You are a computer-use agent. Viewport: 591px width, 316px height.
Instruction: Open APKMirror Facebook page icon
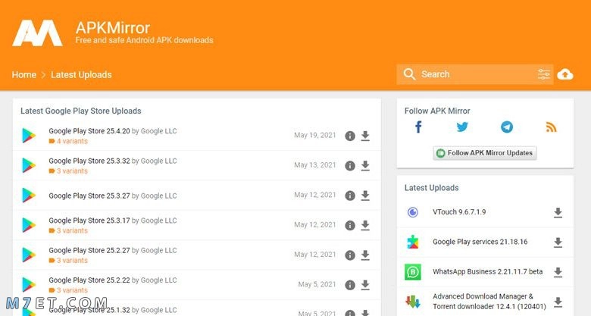click(x=418, y=127)
